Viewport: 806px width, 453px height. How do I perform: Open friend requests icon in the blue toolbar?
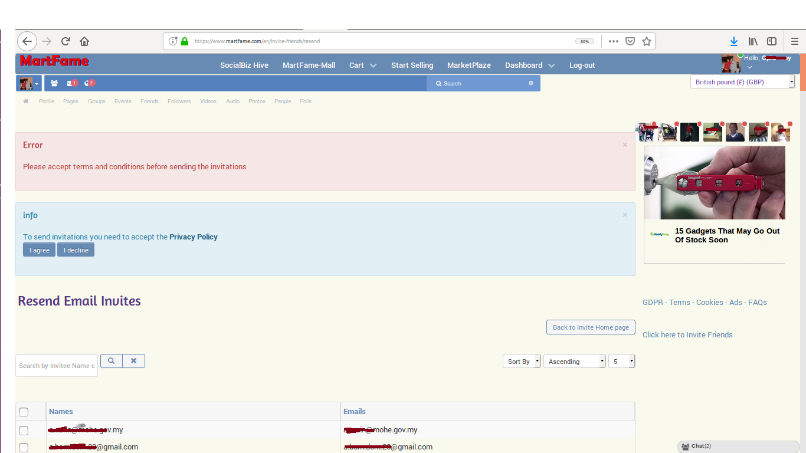click(x=54, y=83)
